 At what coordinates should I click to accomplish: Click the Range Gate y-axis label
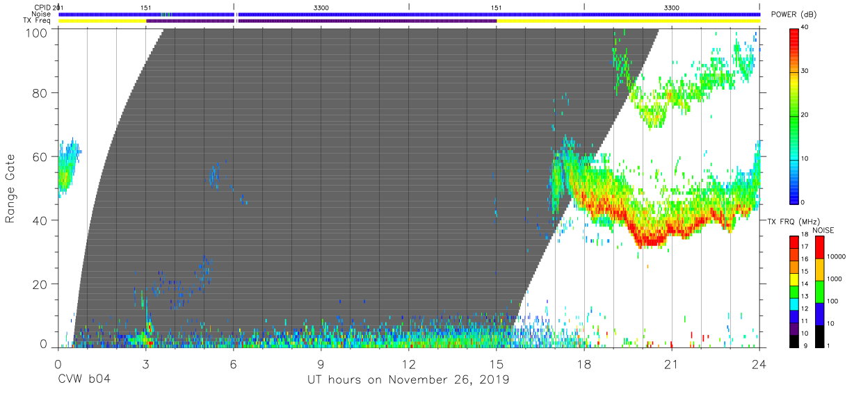click(x=10, y=188)
